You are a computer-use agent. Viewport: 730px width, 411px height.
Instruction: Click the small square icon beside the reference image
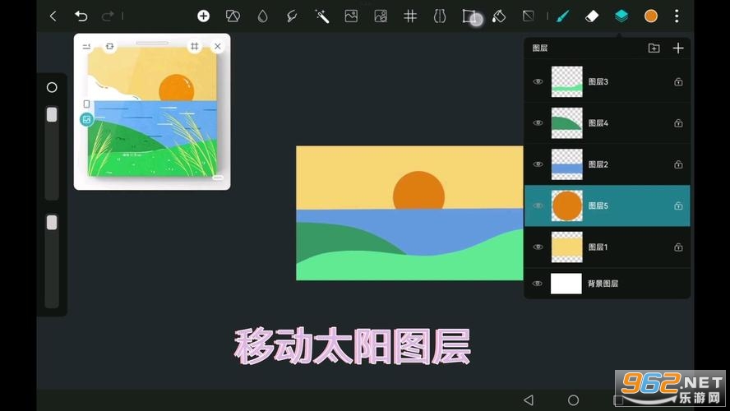(86, 104)
